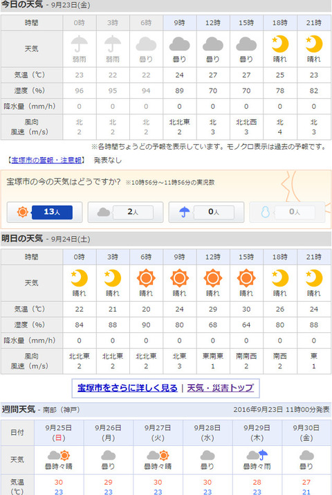The image size is (332, 495).
Task: Click 週間天気 heading
Action: tap(19, 409)
